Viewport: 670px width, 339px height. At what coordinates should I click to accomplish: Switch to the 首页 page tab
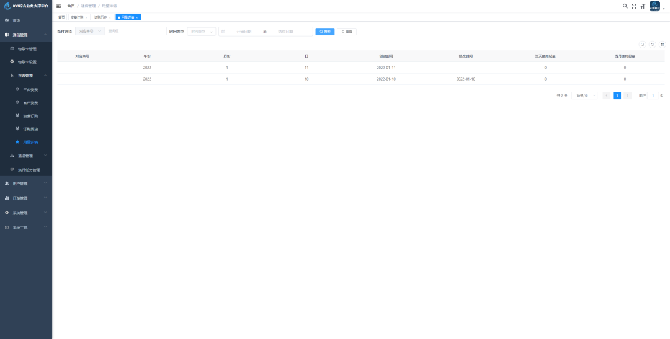pos(61,17)
